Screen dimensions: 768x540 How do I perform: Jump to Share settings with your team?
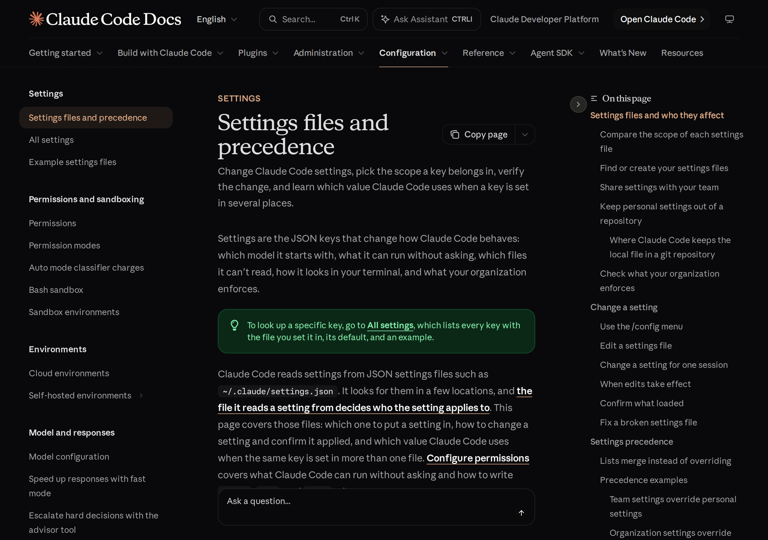point(659,187)
